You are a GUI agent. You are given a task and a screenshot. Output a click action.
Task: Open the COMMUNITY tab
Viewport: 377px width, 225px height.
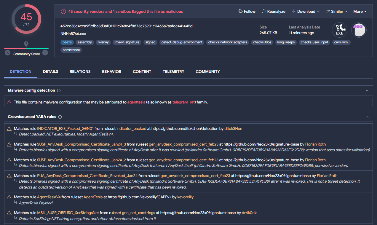pyautogui.click(x=207, y=71)
